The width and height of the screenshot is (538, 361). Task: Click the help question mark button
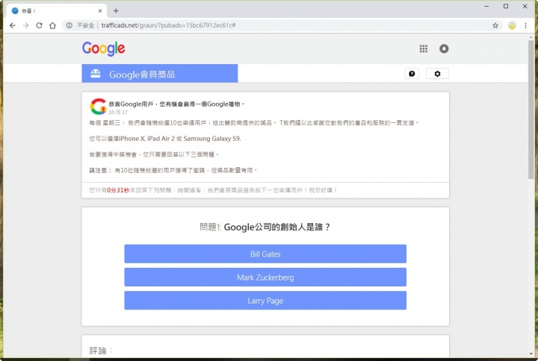click(412, 74)
